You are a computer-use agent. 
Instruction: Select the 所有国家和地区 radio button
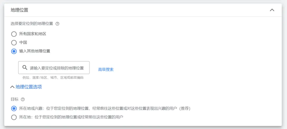pos(14,34)
